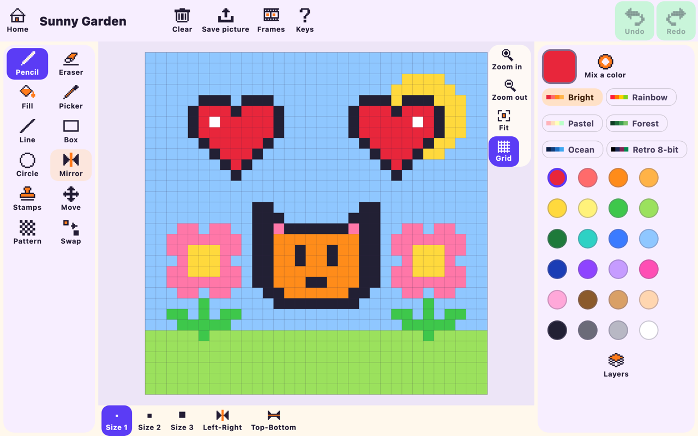Click the Zoom in magnifier

click(x=507, y=60)
